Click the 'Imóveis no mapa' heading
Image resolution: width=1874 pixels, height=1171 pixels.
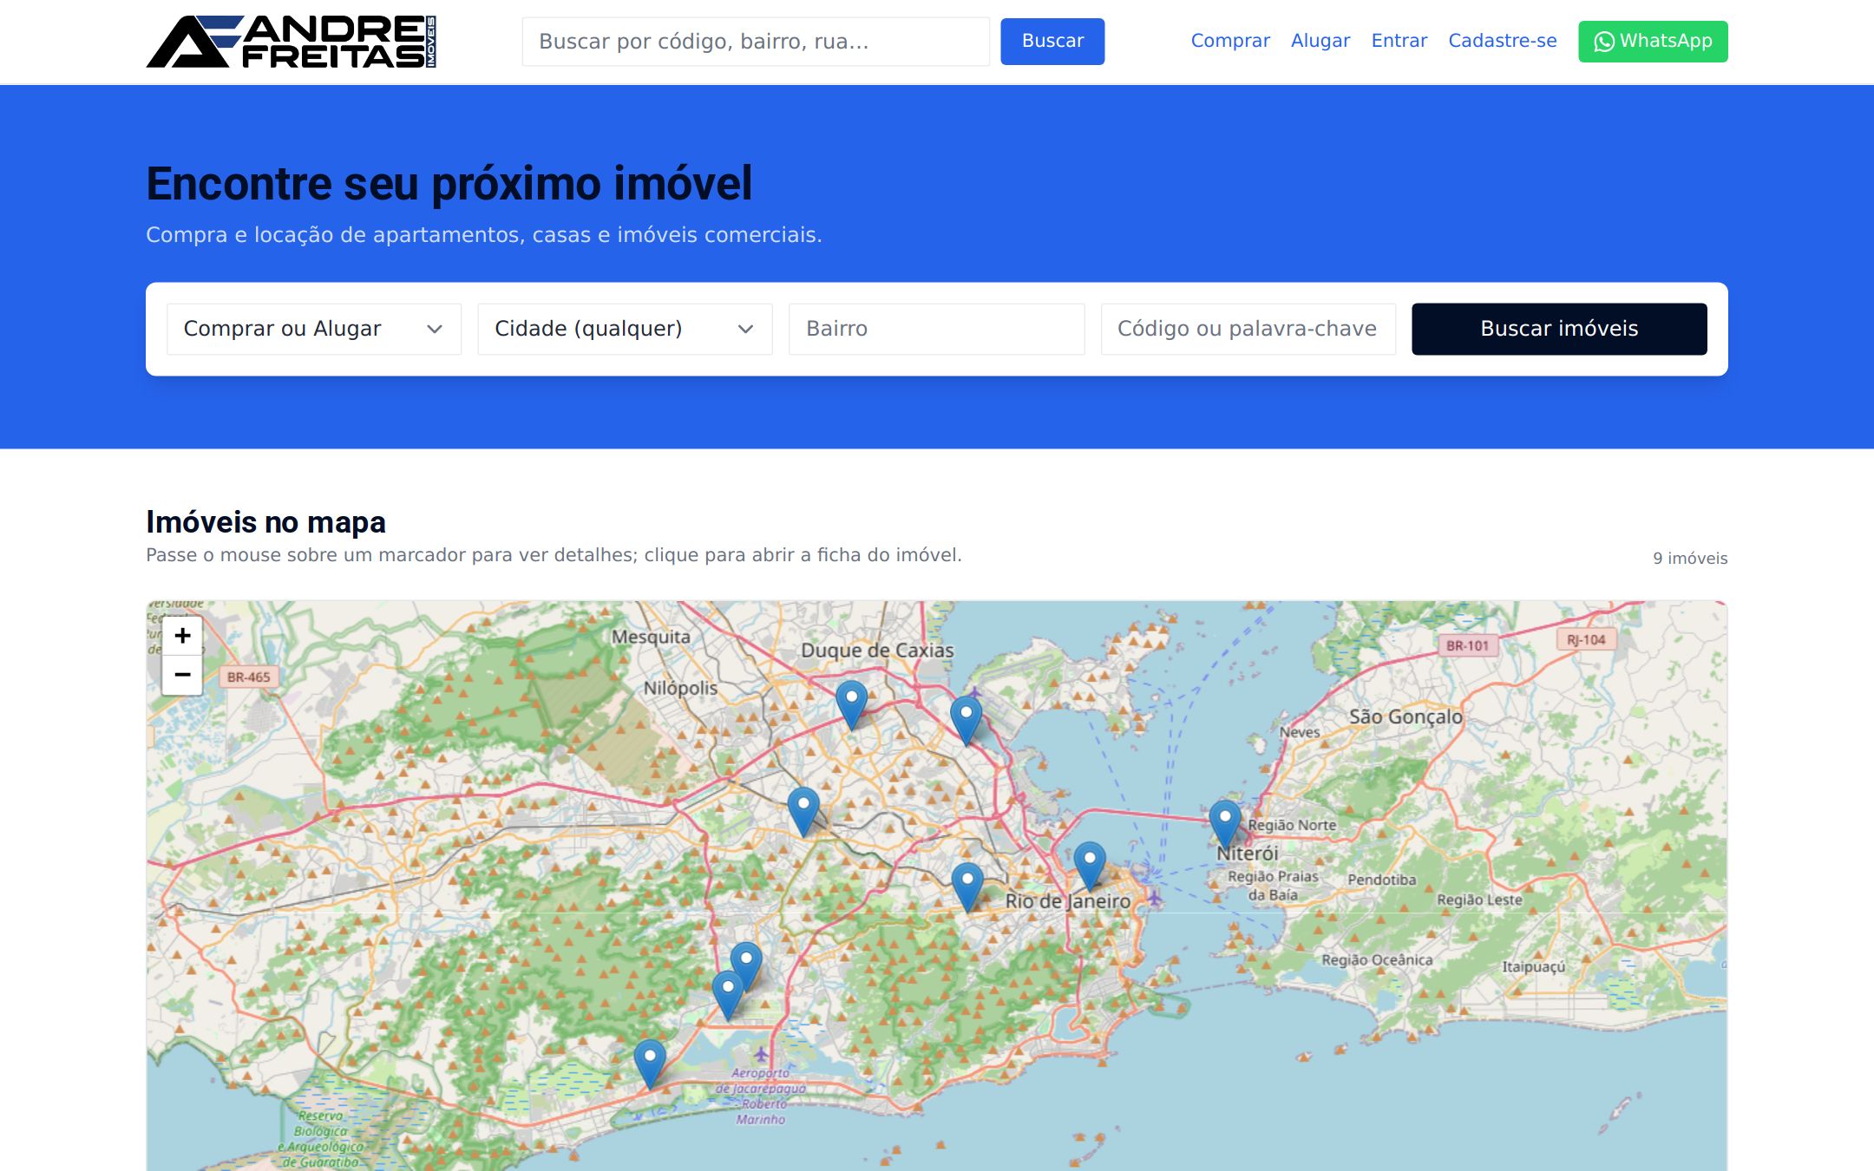click(x=265, y=522)
